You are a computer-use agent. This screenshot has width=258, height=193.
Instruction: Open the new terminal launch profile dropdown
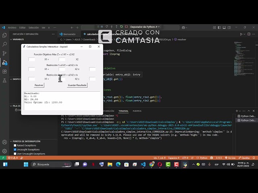tap(240, 111)
